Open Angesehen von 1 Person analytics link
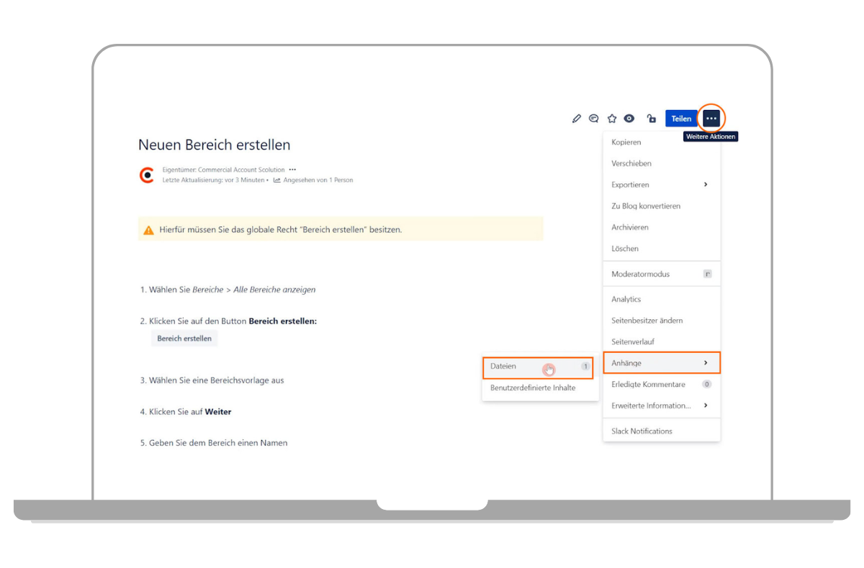Image resolution: width=864 pixels, height=568 pixels. click(x=318, y=180)
